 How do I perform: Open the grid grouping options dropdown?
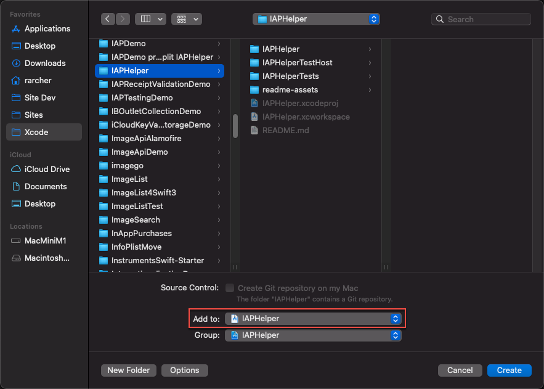click(x=187, y=19)
